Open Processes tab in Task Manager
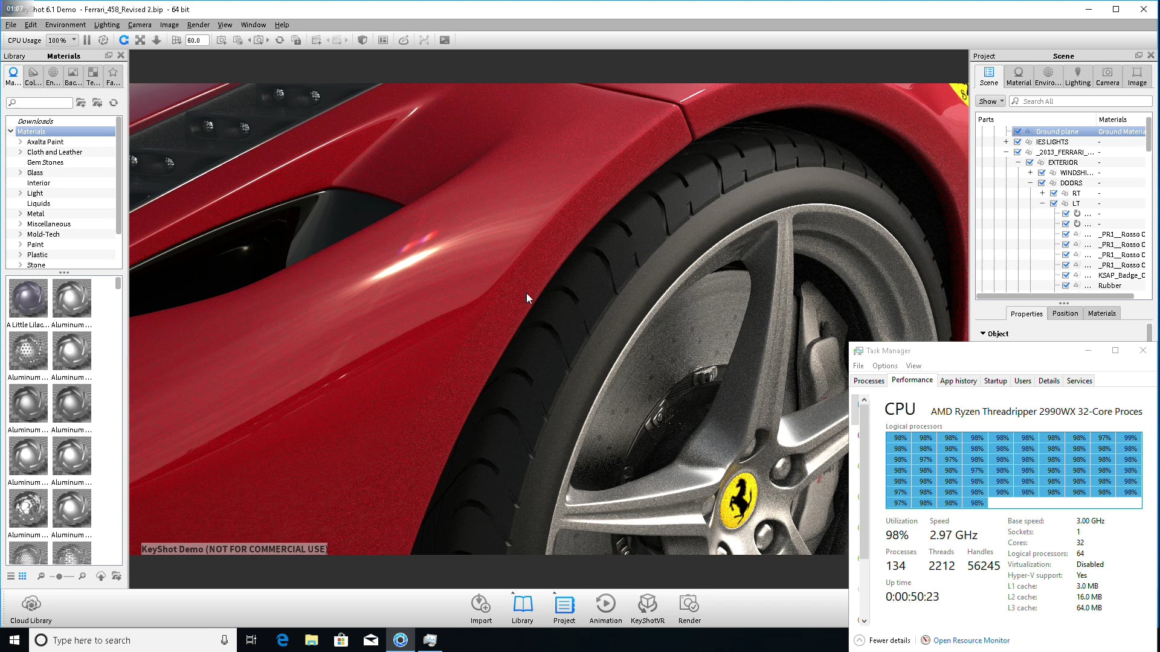This screenshot has width=1160, height=652. pyautogui.click(x=869, y=381)
